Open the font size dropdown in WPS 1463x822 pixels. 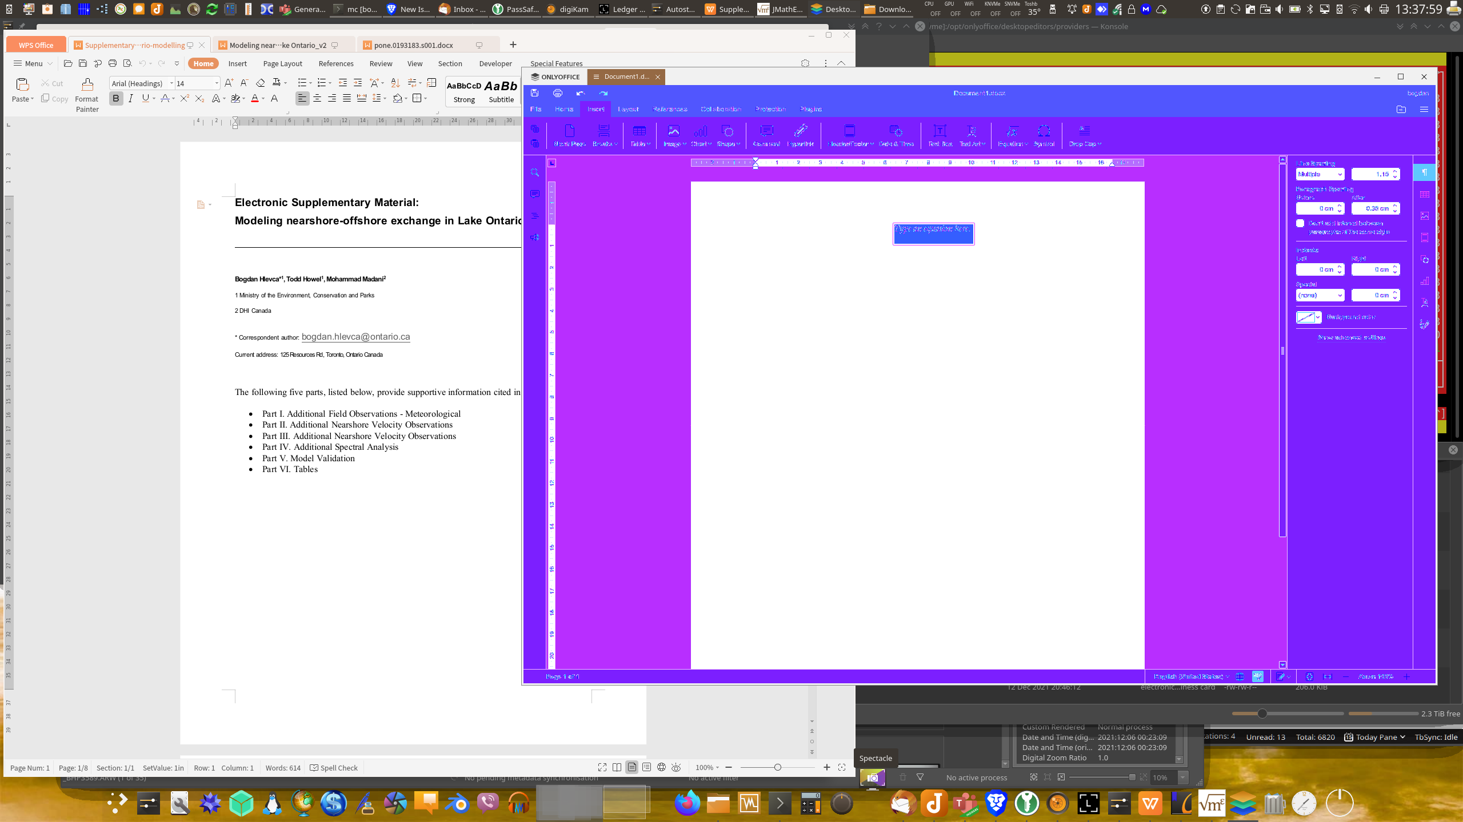tap(216, 83)
